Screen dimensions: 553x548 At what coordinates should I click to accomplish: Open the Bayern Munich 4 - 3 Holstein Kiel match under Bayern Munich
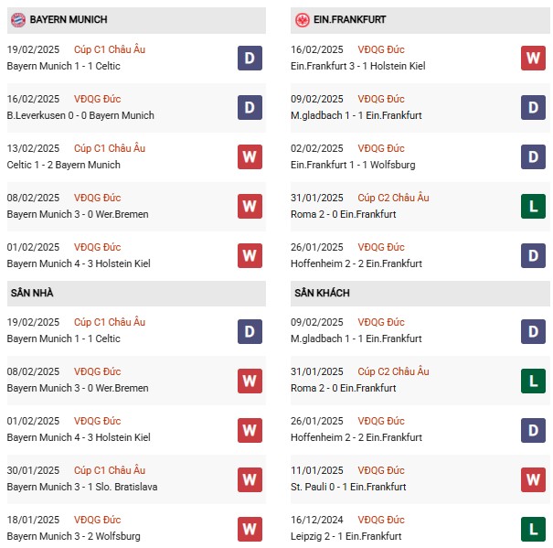tap(79, 263)
